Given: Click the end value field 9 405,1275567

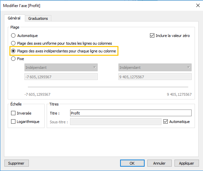Looking at the screenshot, I should 155,77.
